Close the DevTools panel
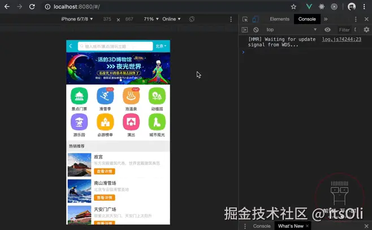This screenshot has height=230, width=372. (x=366, y=19)
